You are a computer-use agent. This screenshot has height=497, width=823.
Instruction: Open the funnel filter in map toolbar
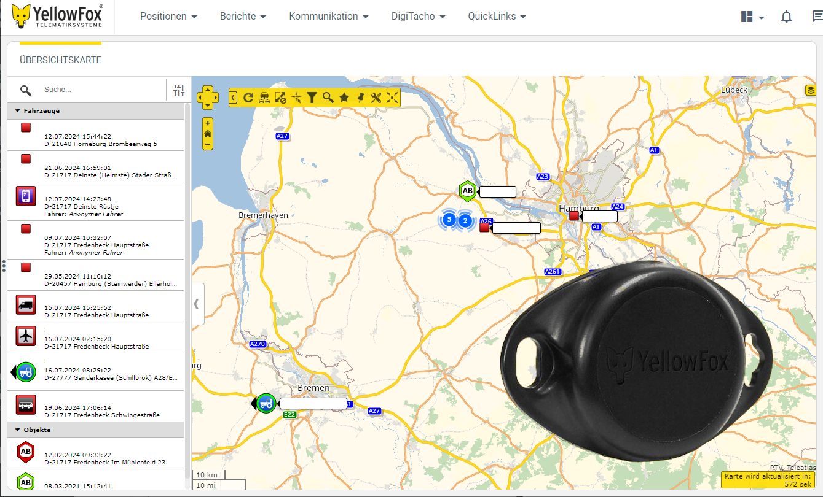[x=312, y=97]
